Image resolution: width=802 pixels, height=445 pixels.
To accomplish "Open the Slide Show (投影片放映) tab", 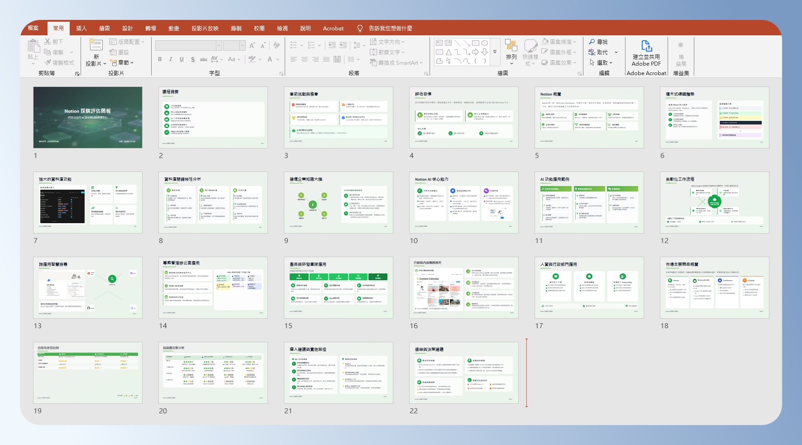I will click(x=205, y=29).
